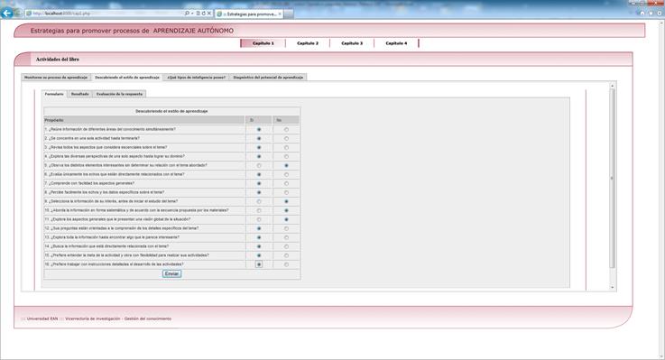Viewport: 665px width, 360px height.
Task: Select 'Evaluación de la respuesta' sub-tab
Action: pos(119,94)
